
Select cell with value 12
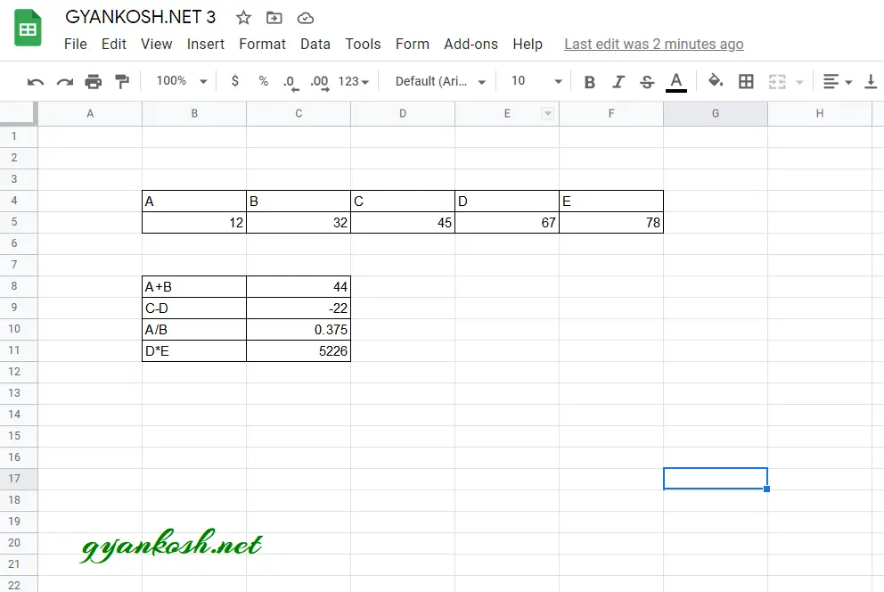(x=194, y=222)
